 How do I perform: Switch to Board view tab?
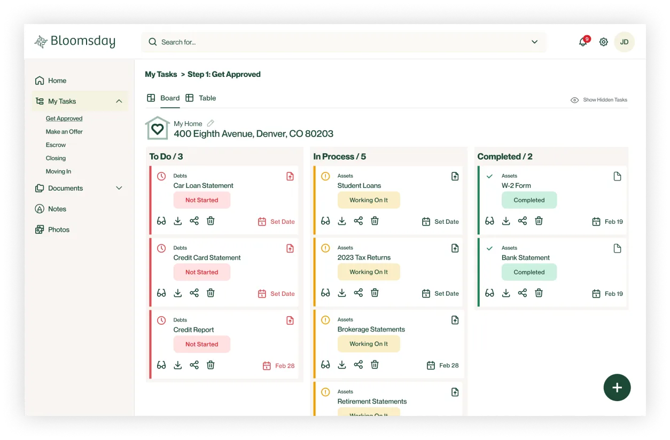[x=163, y=98]
